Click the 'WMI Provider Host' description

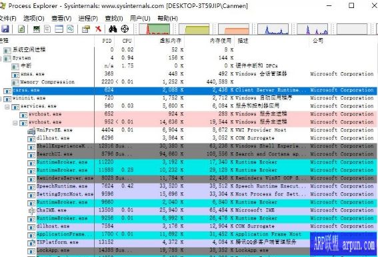261,130
